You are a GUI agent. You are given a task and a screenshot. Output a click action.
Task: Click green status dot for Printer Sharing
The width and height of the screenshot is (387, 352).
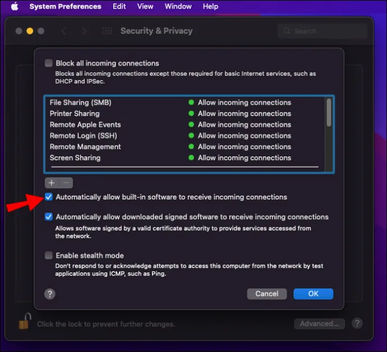click(191, 113)
